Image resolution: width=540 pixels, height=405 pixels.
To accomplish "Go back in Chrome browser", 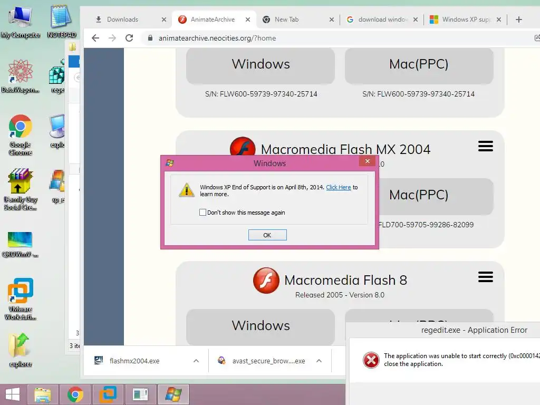I will [x=95, y=38].
